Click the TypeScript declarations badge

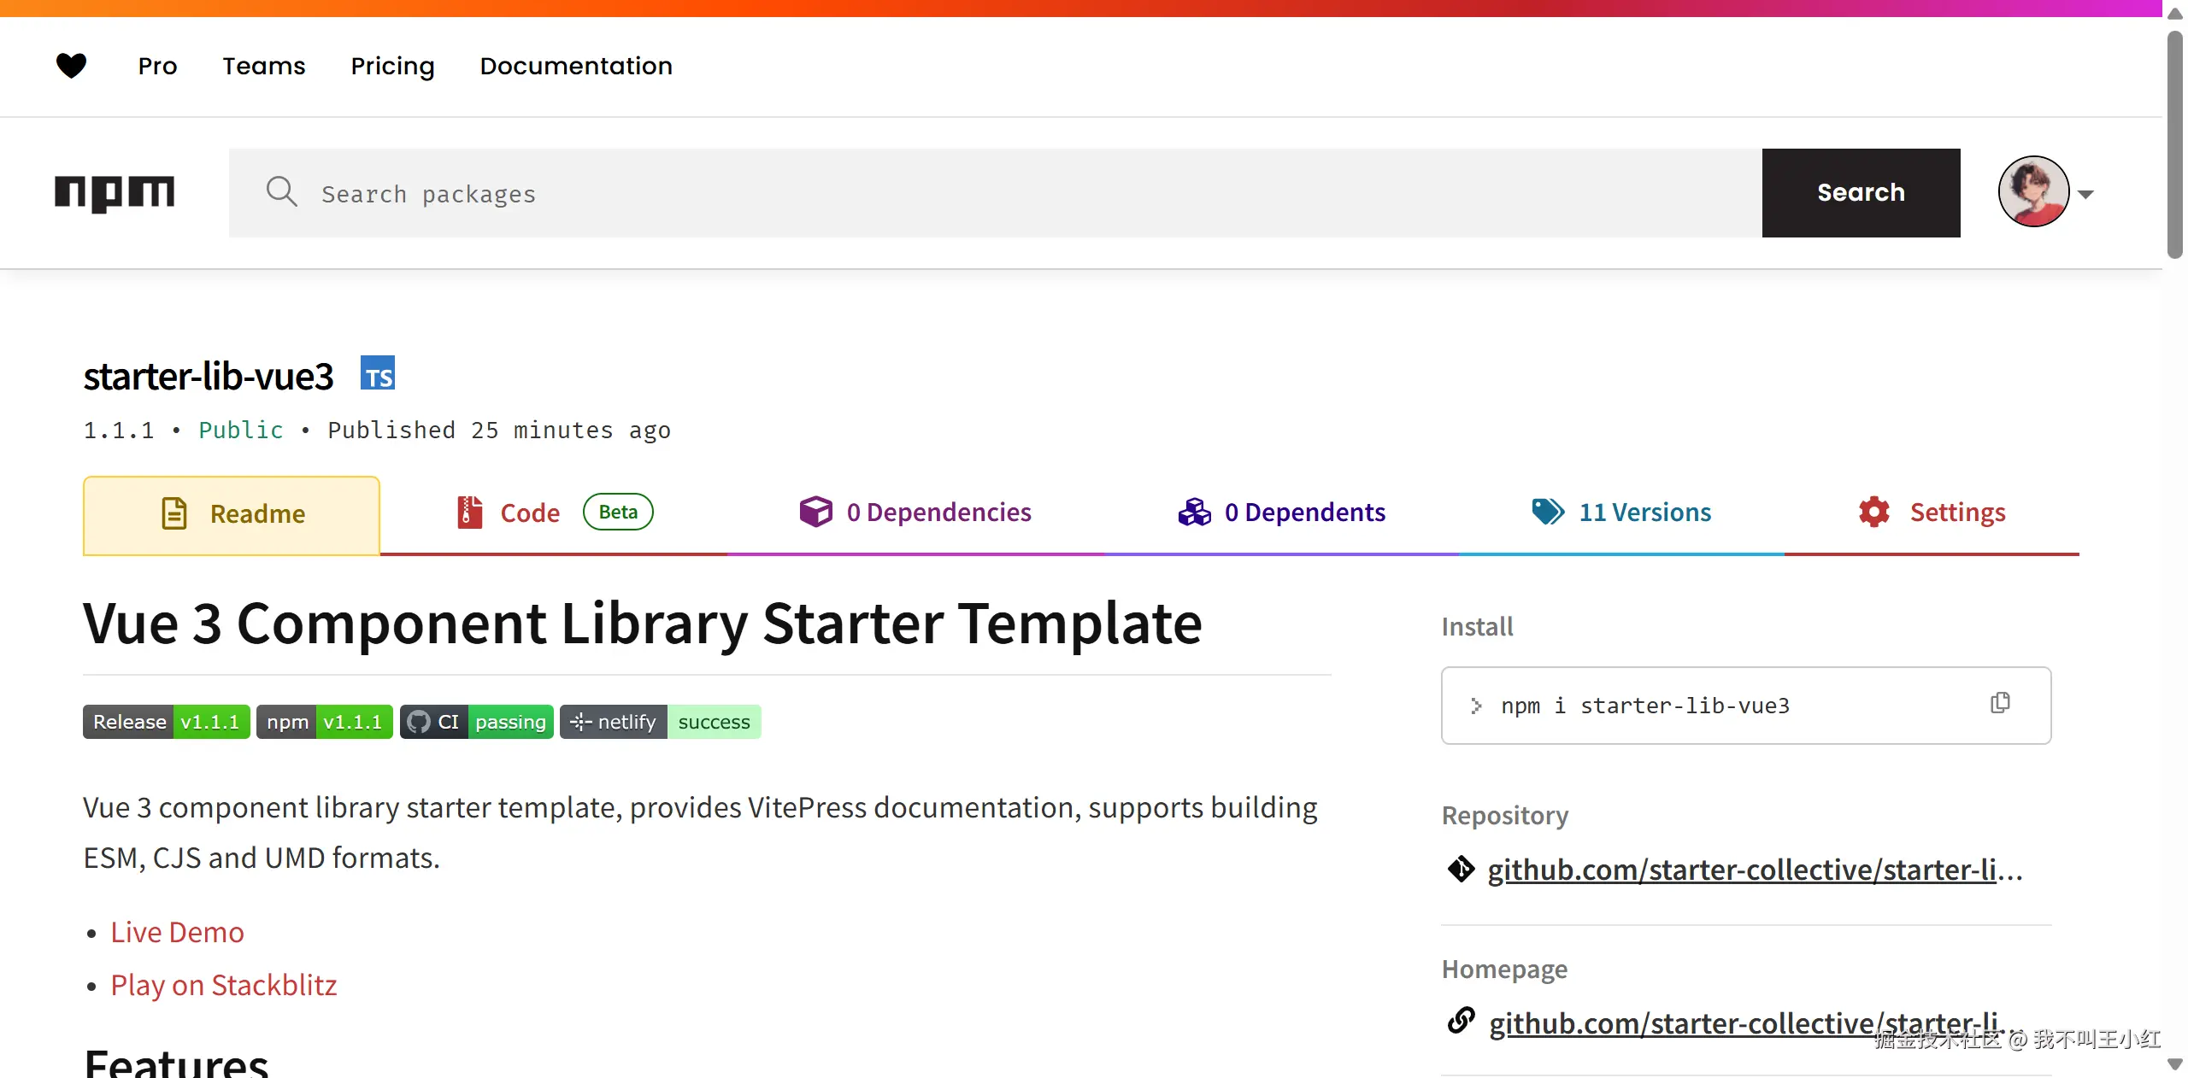tap(378, 373)
